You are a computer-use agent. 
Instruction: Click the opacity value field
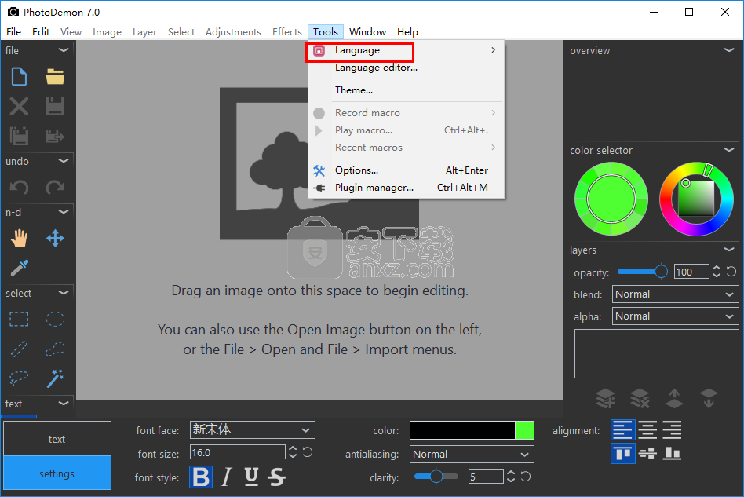pyautogui.click(x=691, y=272)
